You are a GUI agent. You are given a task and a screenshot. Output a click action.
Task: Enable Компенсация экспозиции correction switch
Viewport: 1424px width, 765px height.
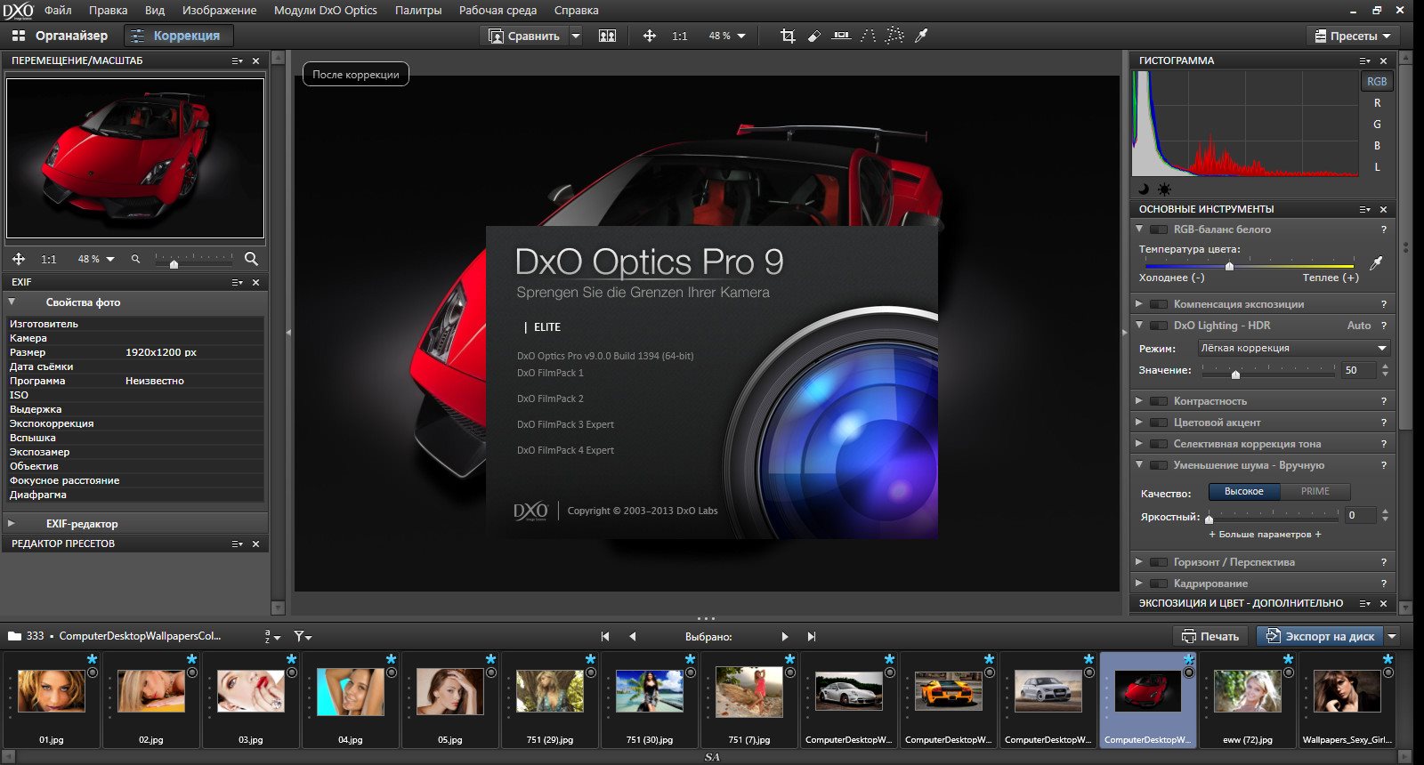click(x=1159, y=304)
